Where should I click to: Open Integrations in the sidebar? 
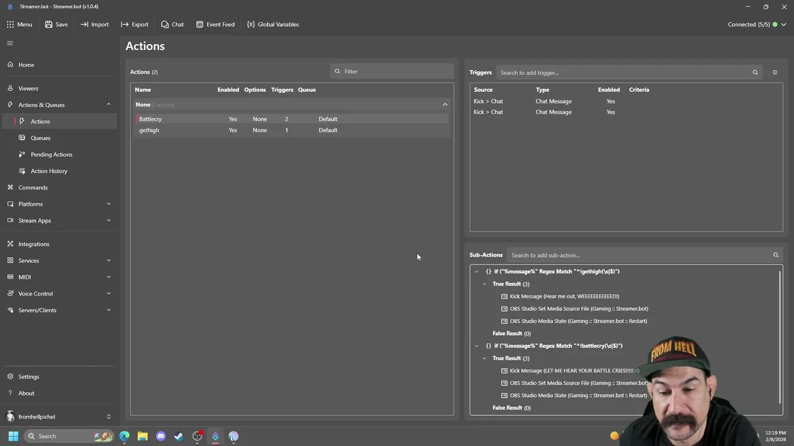point(59,244)
